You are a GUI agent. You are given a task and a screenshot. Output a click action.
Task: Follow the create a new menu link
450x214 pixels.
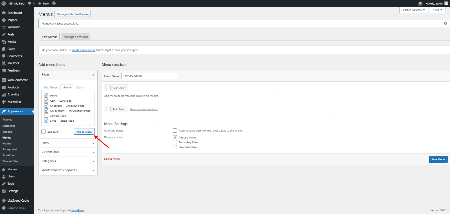coord(83,50)
